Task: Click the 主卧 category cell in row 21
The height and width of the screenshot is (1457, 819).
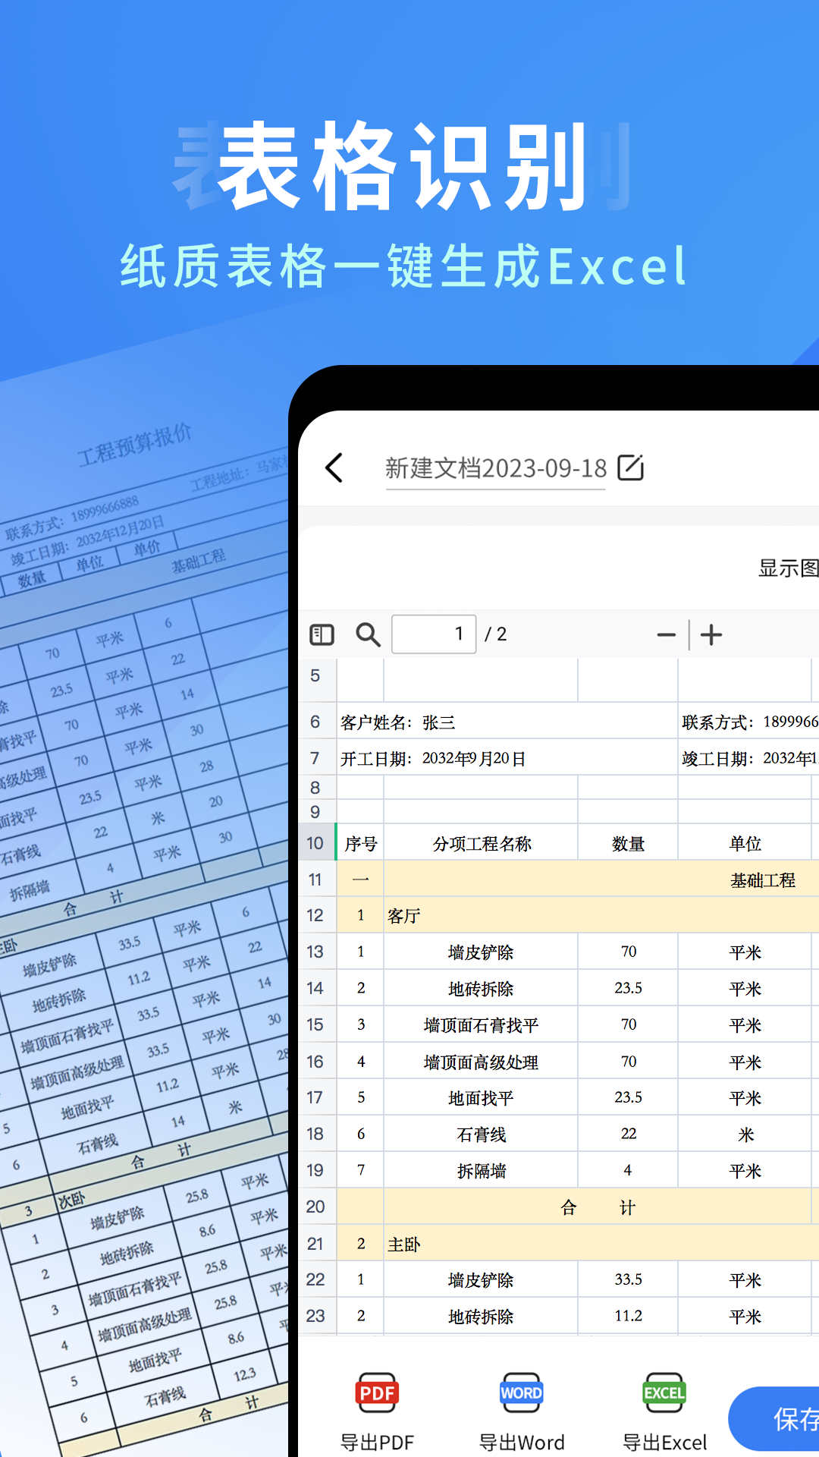Action: click(x=404, y=1245)
